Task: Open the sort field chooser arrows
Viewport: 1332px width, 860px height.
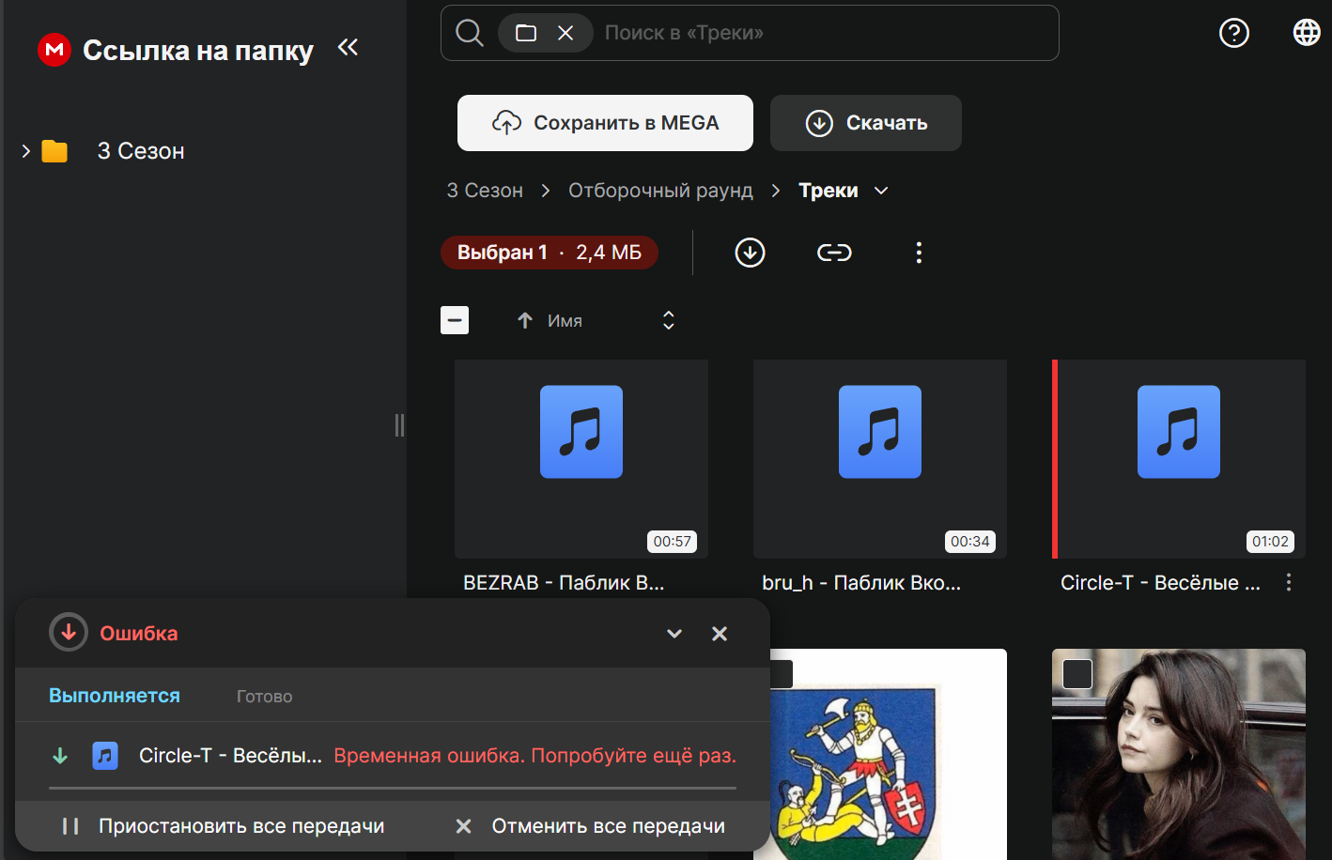Action: coord(669,320)
